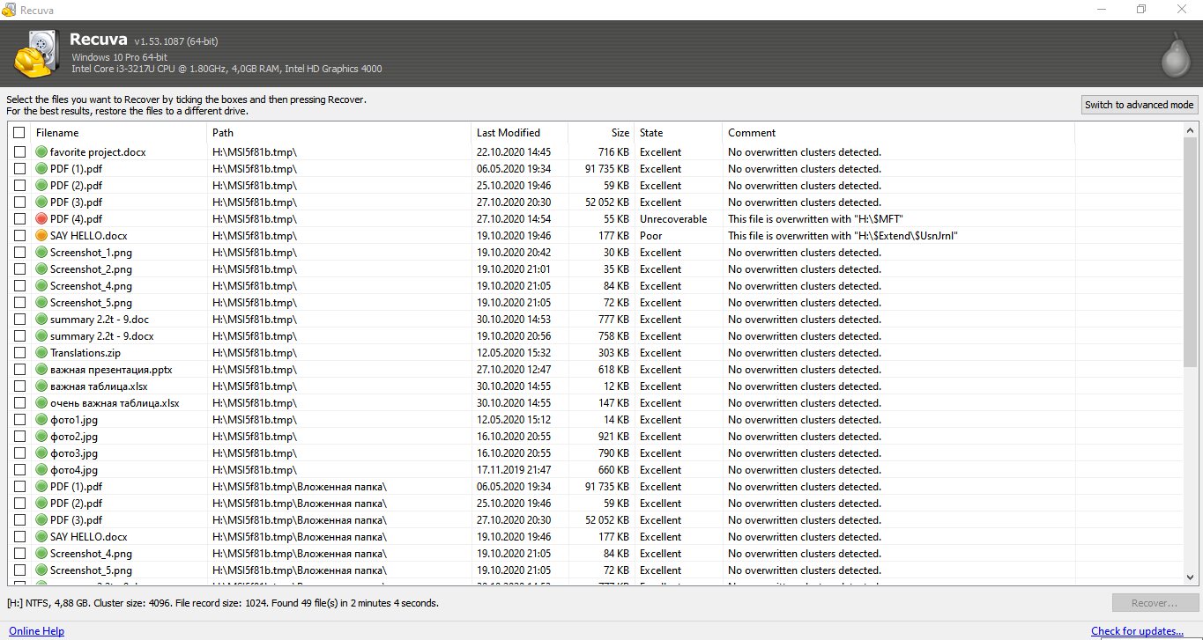Click the date 17.11.2019 21:47
This screenshot has width=1203, height=640.
pos(514,470)
